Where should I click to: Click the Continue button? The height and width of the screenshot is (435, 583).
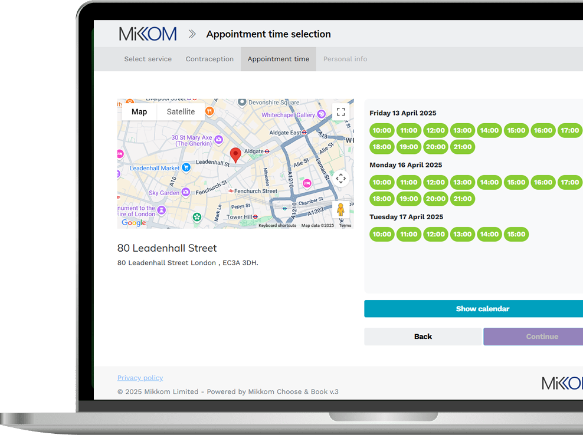(541, 337)
